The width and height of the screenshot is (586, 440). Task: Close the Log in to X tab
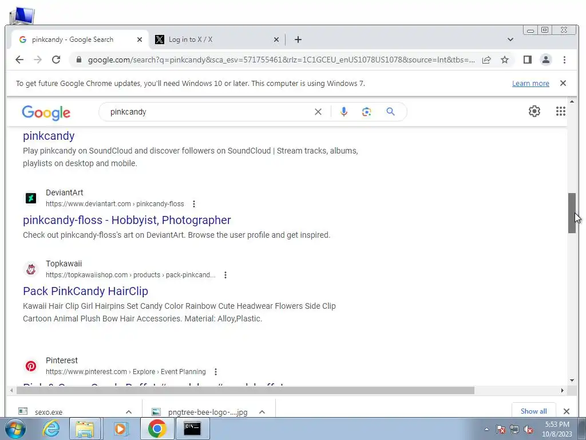276,40
